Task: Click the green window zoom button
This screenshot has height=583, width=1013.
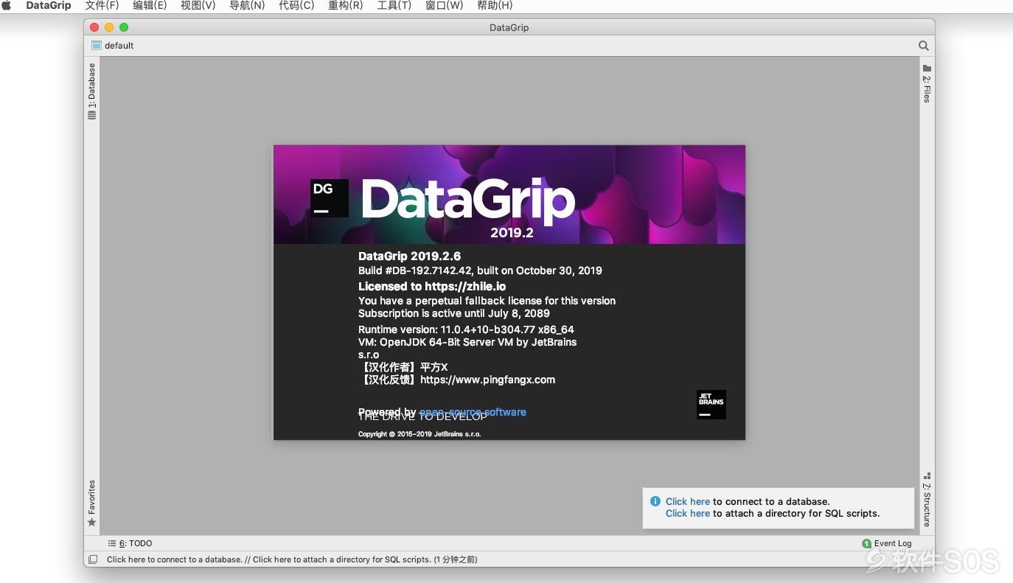Action: 124,27
